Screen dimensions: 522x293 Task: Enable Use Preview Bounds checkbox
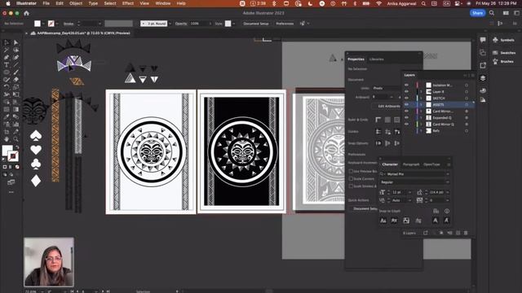click(351, 172)
